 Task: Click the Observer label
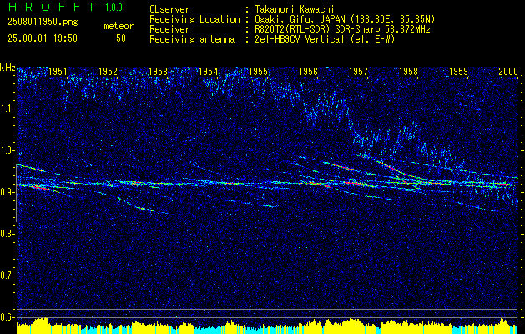tap(169, 9)
